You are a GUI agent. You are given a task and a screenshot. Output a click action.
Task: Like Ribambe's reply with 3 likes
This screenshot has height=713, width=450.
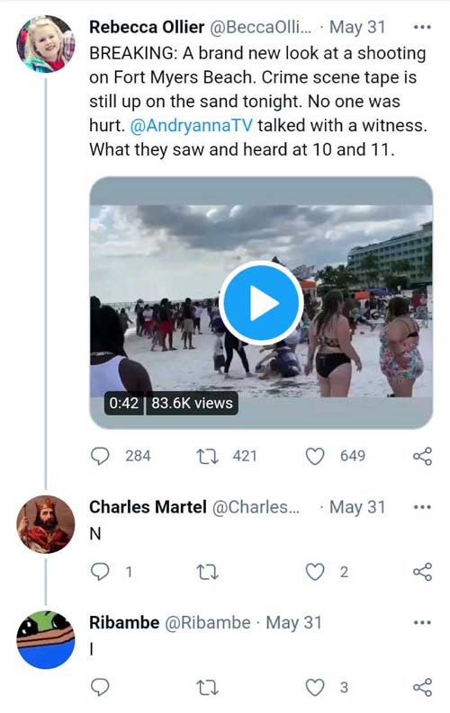pyautogui.click(x=315, y=688)
